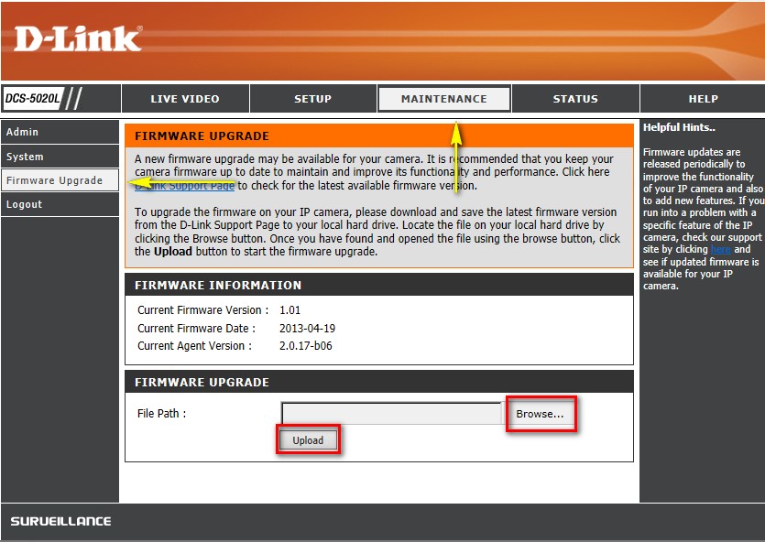The width and height of the screenshot is (765, 542).
Task: Select the Maintenance tab
Action: point(444,99)
